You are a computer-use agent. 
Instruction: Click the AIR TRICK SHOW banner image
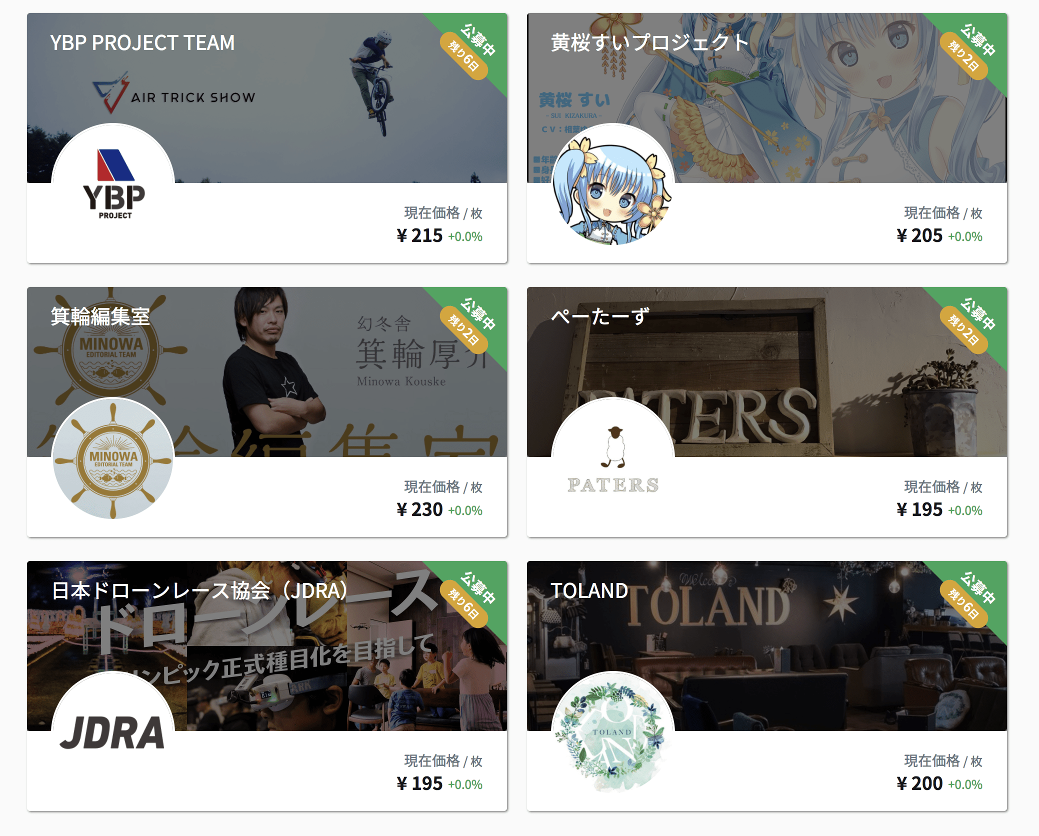click(x=267, y=98)
